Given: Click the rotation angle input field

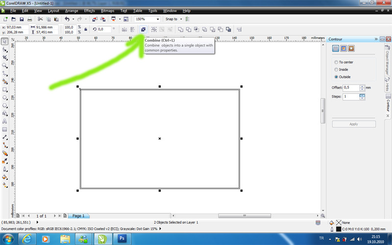Looking at the screenshot, I should (x=104, y=29).
